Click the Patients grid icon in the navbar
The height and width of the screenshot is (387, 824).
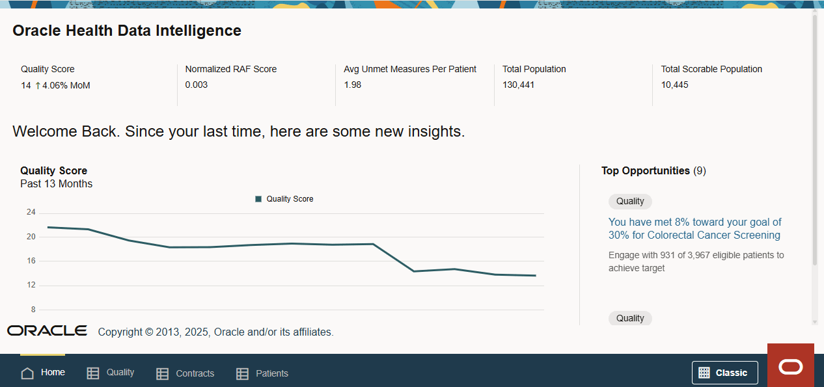(x=242, y=373)
